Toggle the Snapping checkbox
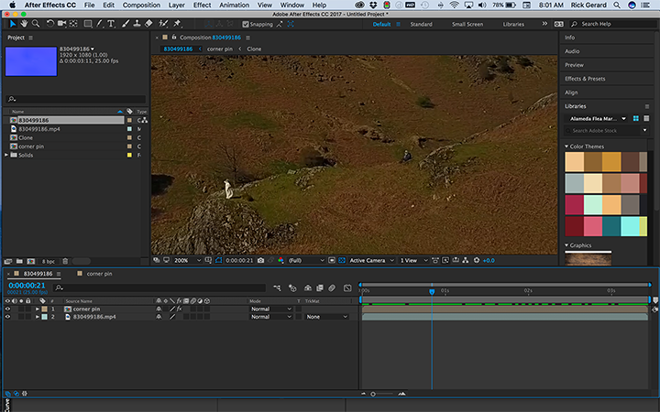This screenshot has width=660, height=412. tap(244, 24)
